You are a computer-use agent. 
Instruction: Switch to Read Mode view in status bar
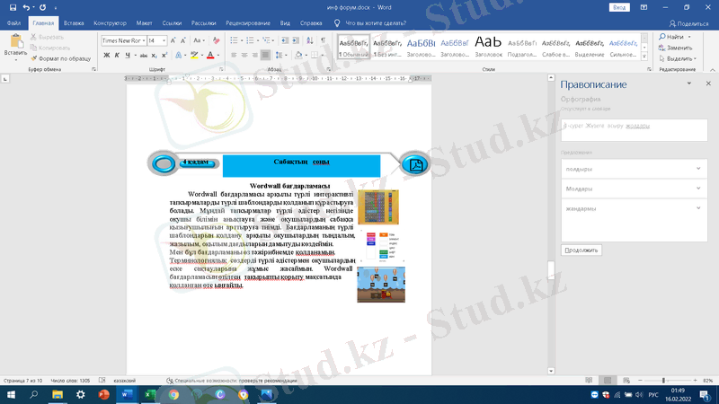(x=589, y=380)
